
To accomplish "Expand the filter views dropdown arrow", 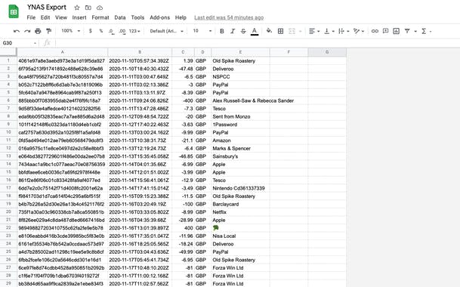I will (415, 32).
